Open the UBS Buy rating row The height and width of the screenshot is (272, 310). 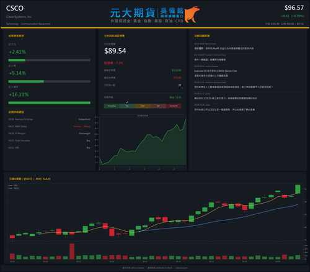pos(49,148)
